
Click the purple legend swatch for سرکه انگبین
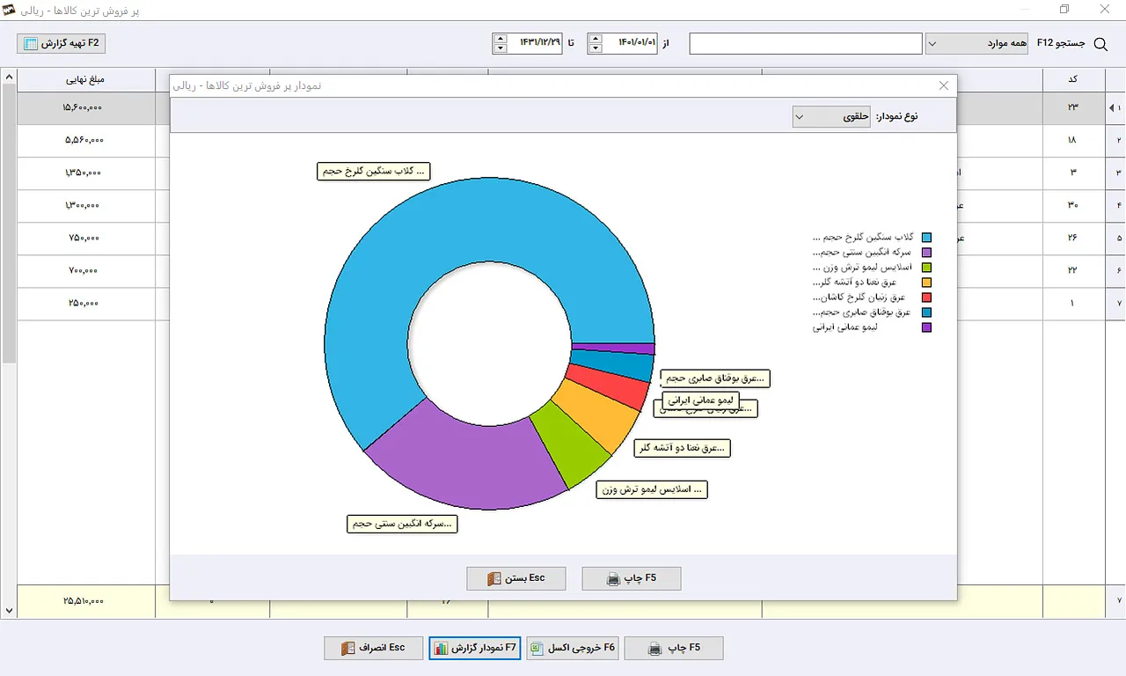pyautogui.click(x=926, y=253)
